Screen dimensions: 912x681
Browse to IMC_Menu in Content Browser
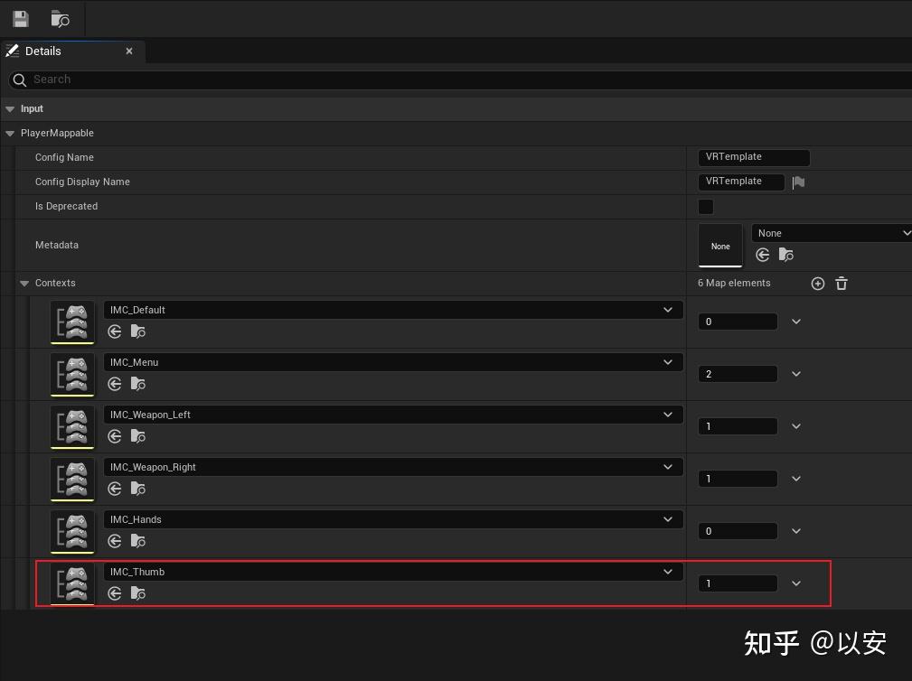point(137,384)
